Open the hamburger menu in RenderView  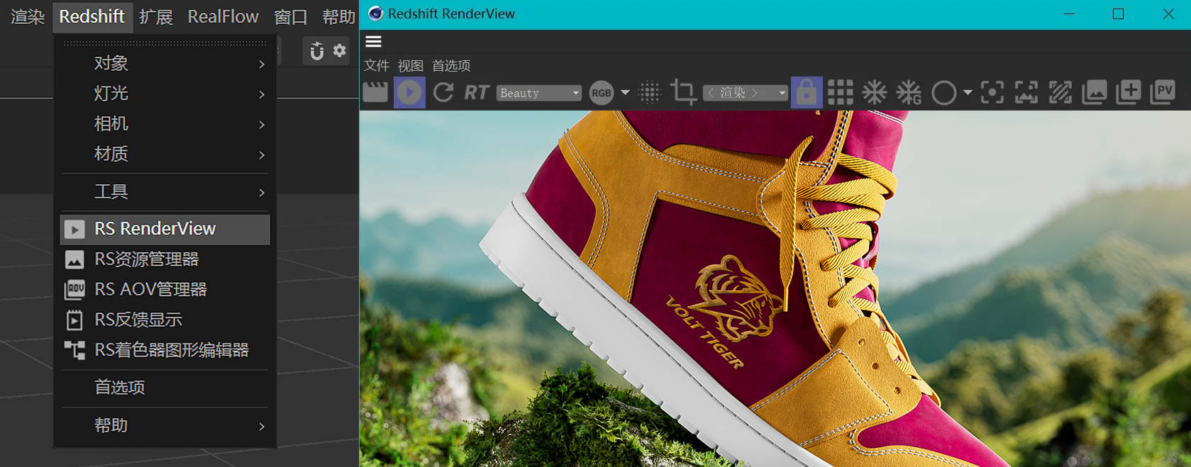374,42
